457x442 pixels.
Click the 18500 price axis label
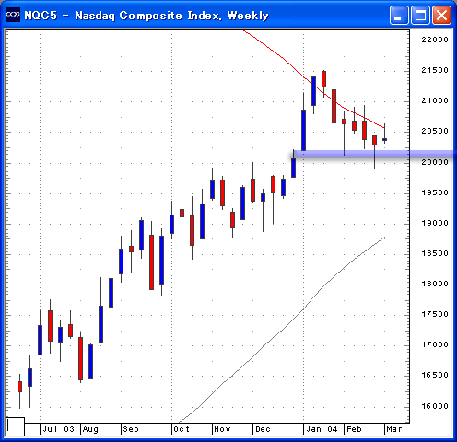pyautogui.click(x=435, y=253)
